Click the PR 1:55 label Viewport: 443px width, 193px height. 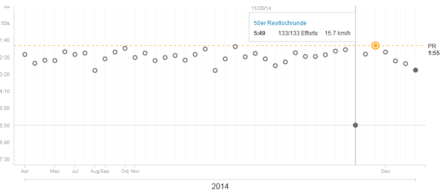(x=432, y=49)
